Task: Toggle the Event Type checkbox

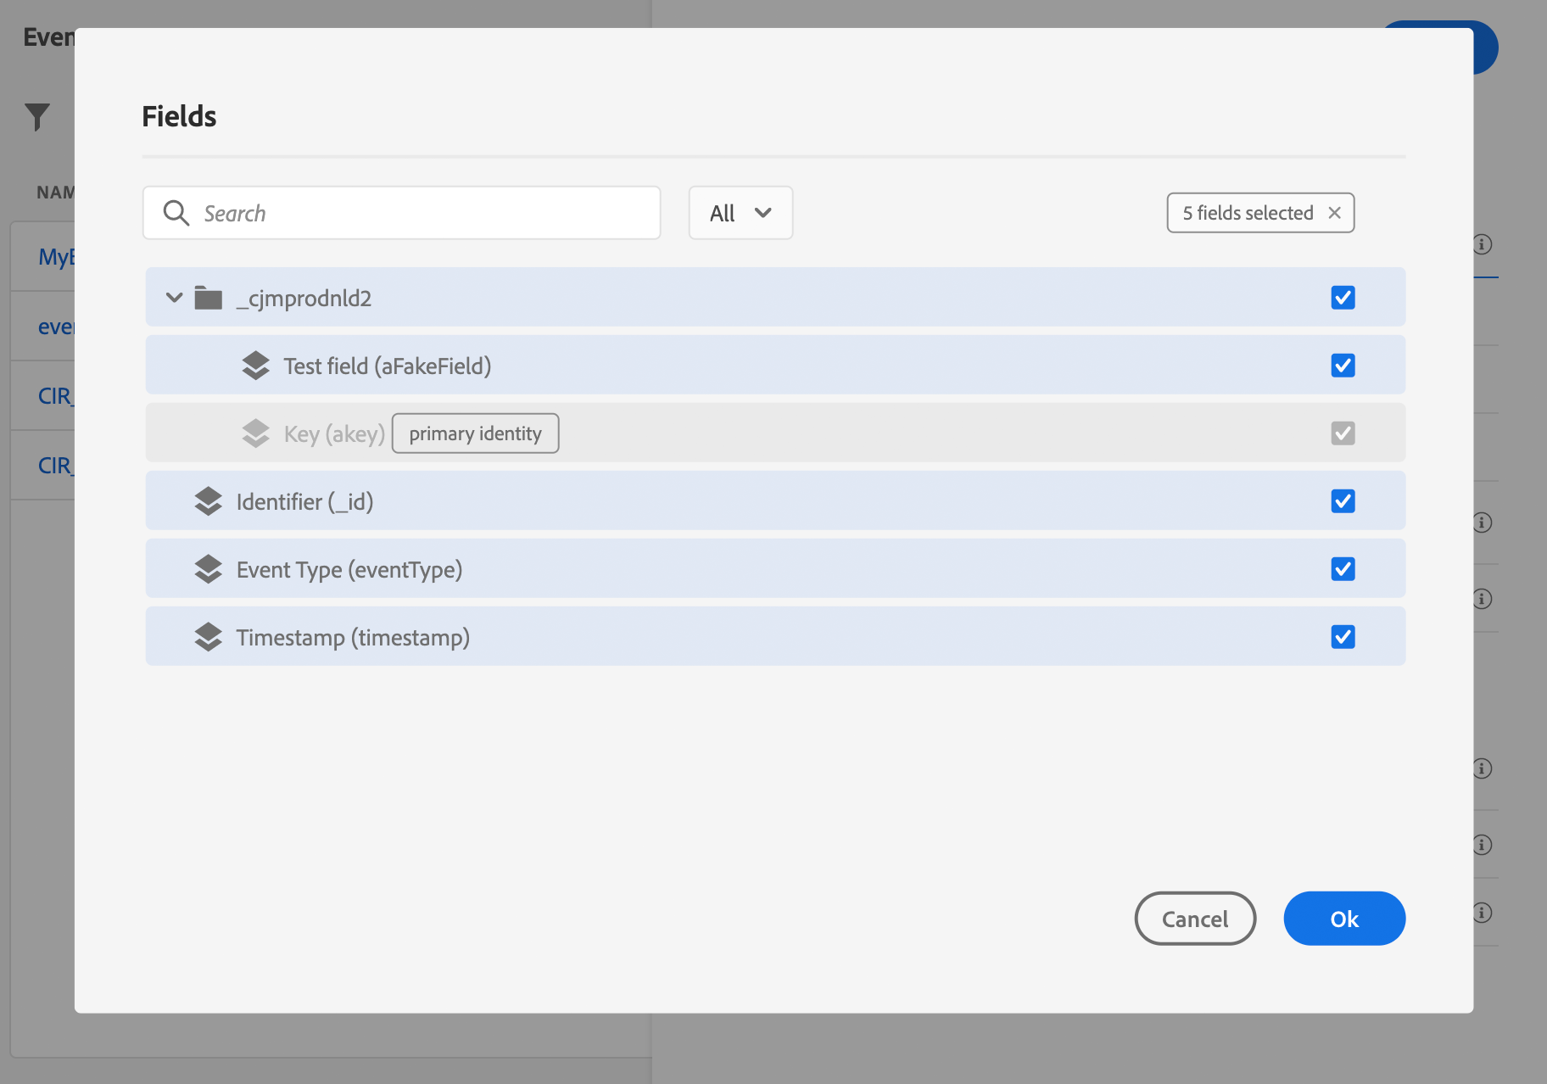Action: (1343, 569)
